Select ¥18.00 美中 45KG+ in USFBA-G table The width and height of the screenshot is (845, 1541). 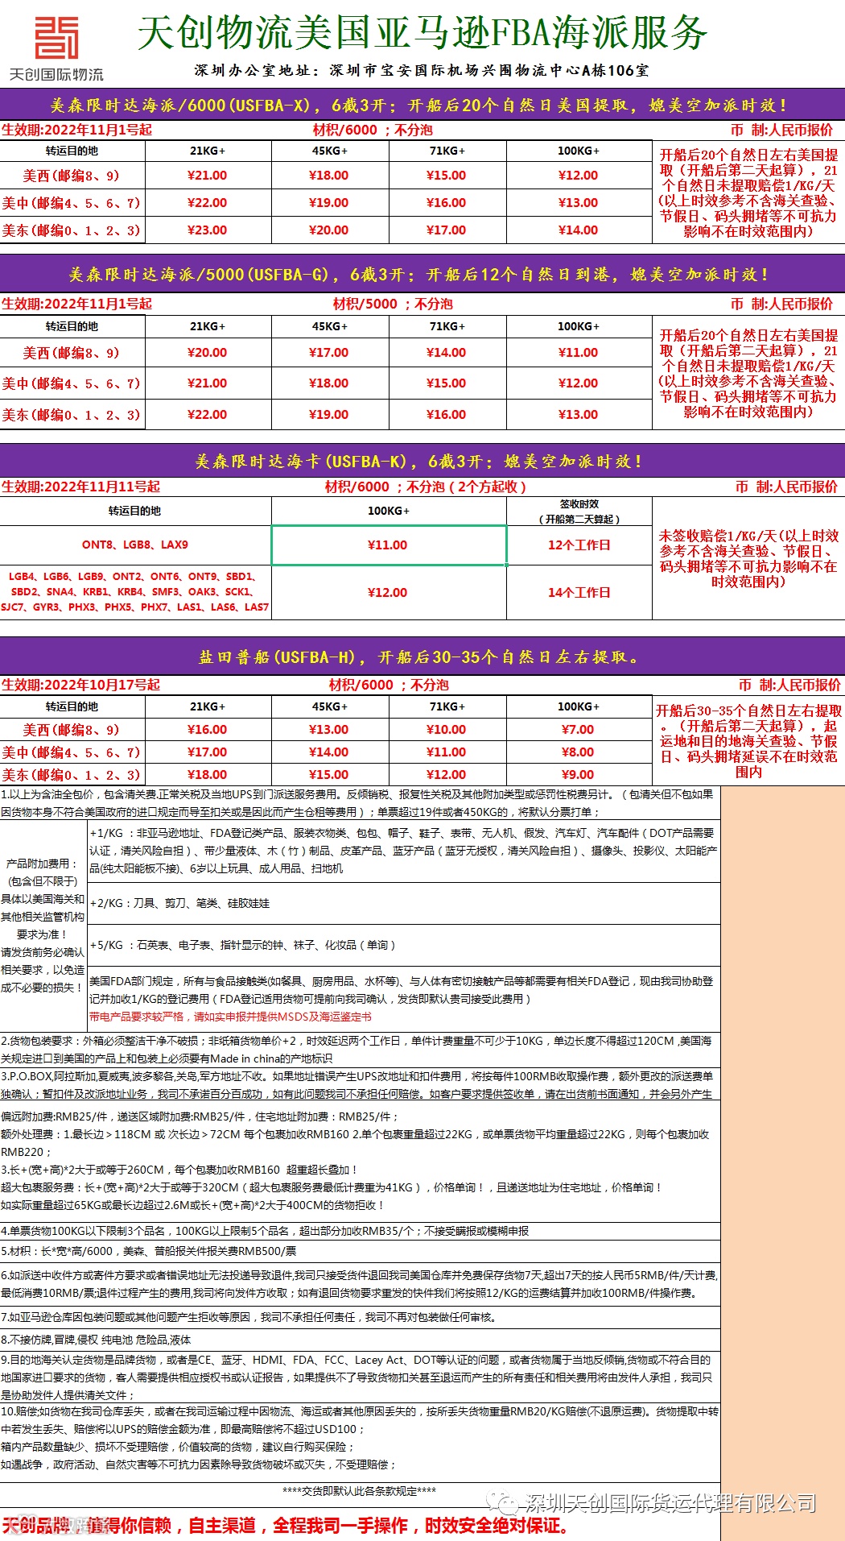pyautogui.click(x=329, y=383)
